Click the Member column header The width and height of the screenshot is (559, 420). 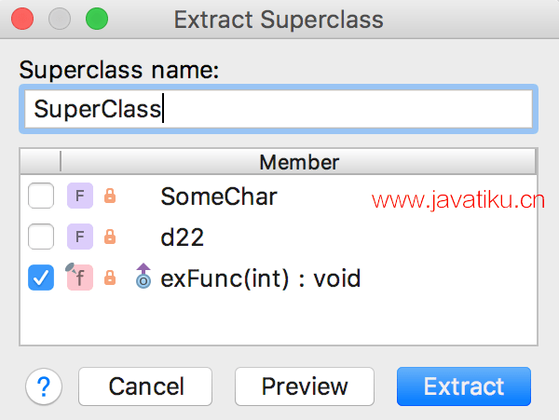click(x=299, y=162)
